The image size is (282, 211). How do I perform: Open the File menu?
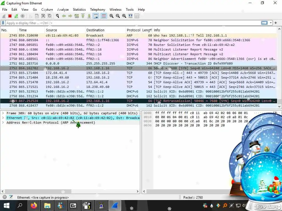coord(5,10)
